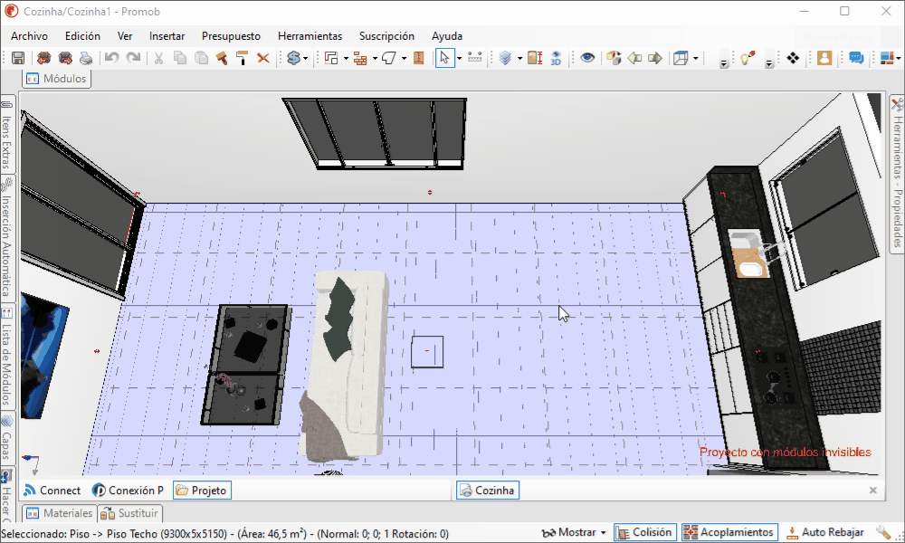The width and height of the screenshot is (905, 543).
Task: Click the printer icon in toolbar
Action: [x=85, y=58]
